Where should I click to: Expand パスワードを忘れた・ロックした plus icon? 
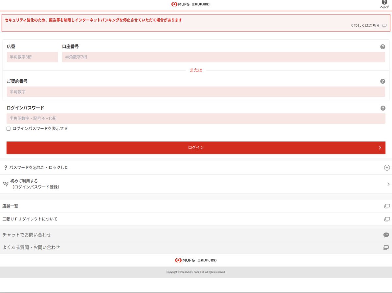387,168
